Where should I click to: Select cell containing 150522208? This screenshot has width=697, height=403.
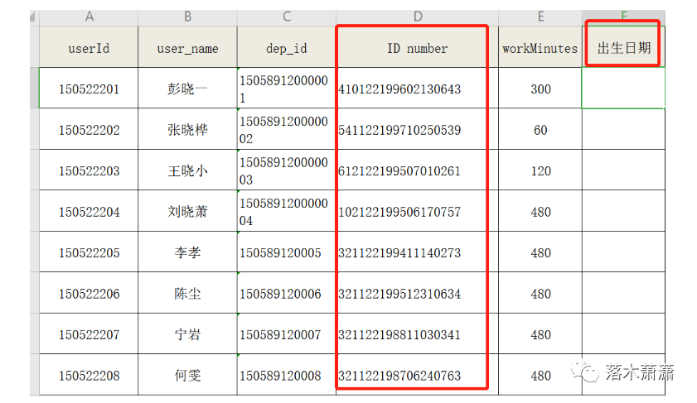click(x=89, y=375)
